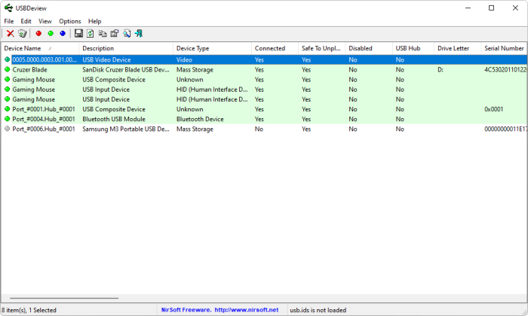Click the USBDeview title bar app icon

click(8, 8)
